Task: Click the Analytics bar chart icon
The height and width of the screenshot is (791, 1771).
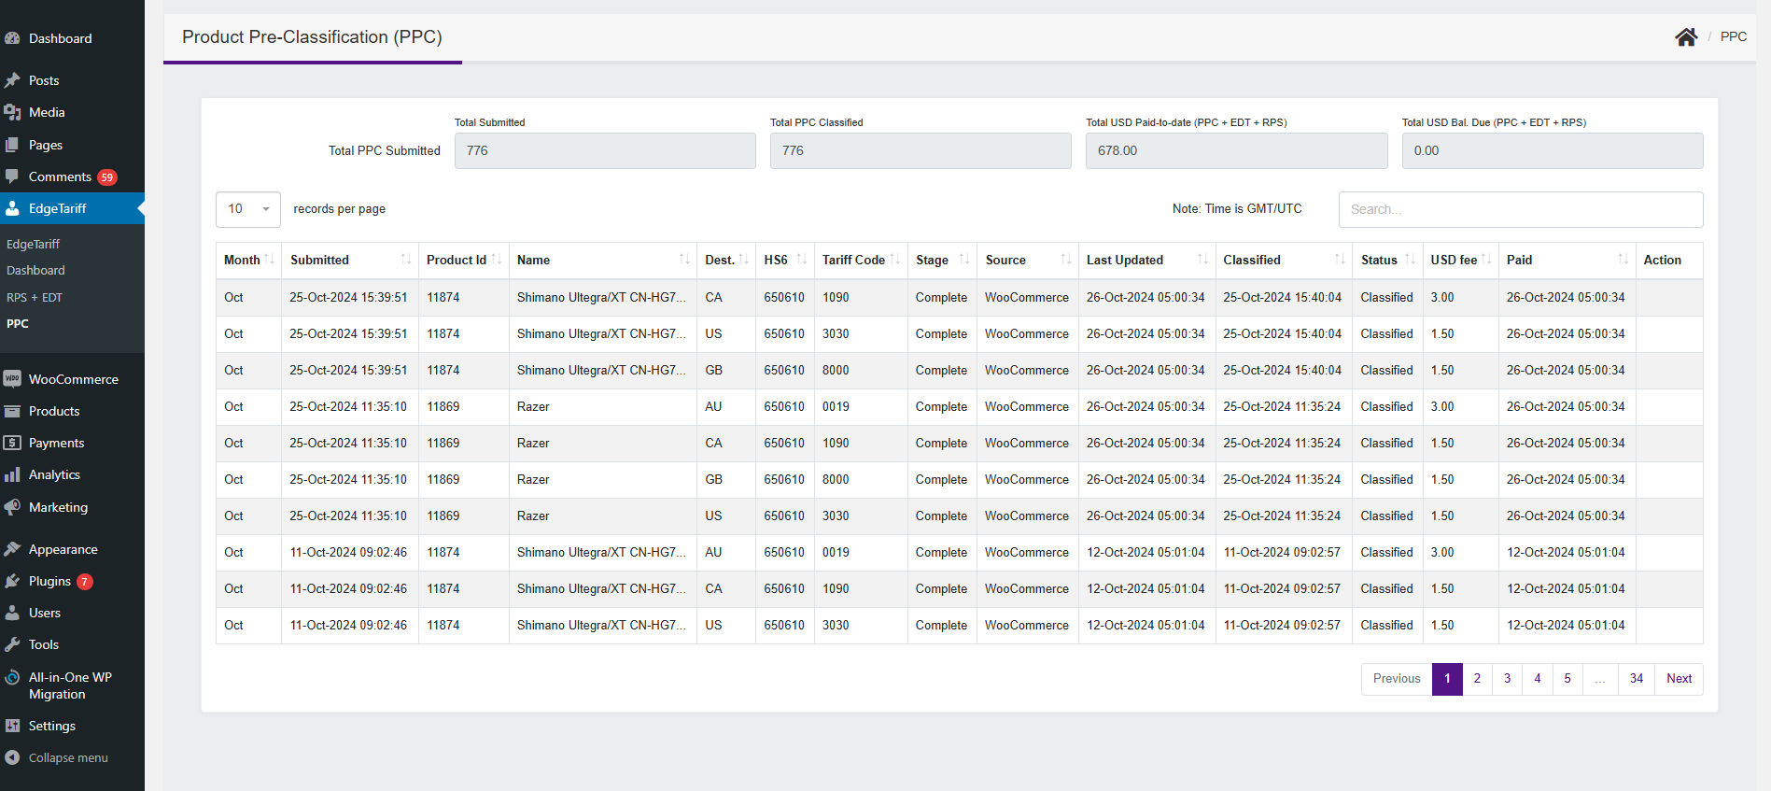Action: click(12, 474)
